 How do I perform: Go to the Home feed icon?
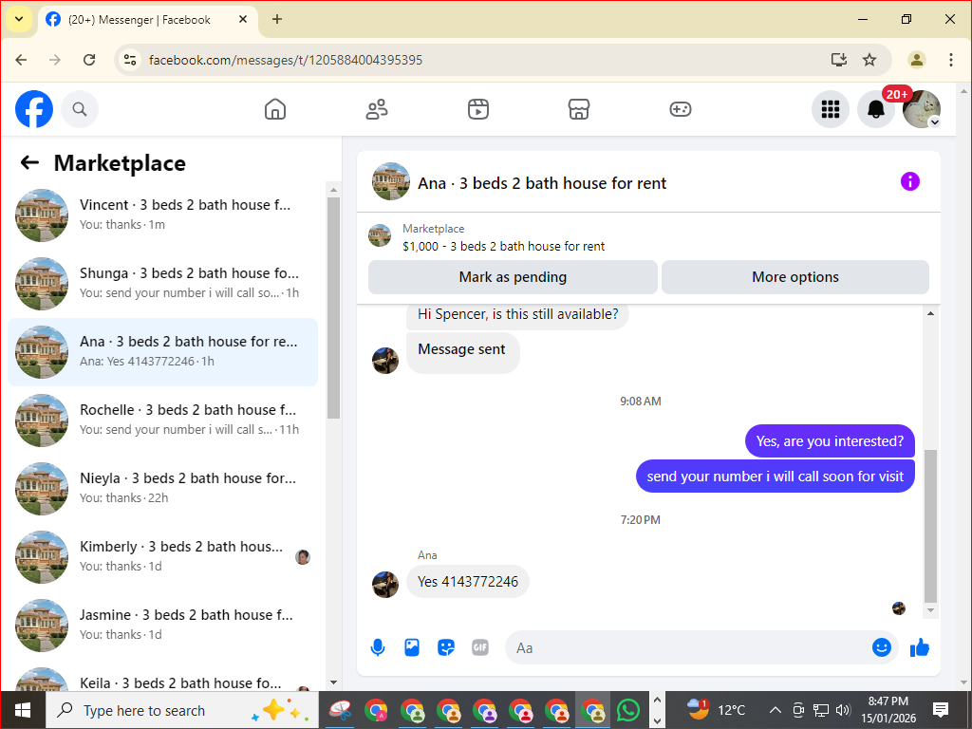click(x=275, y=109)
